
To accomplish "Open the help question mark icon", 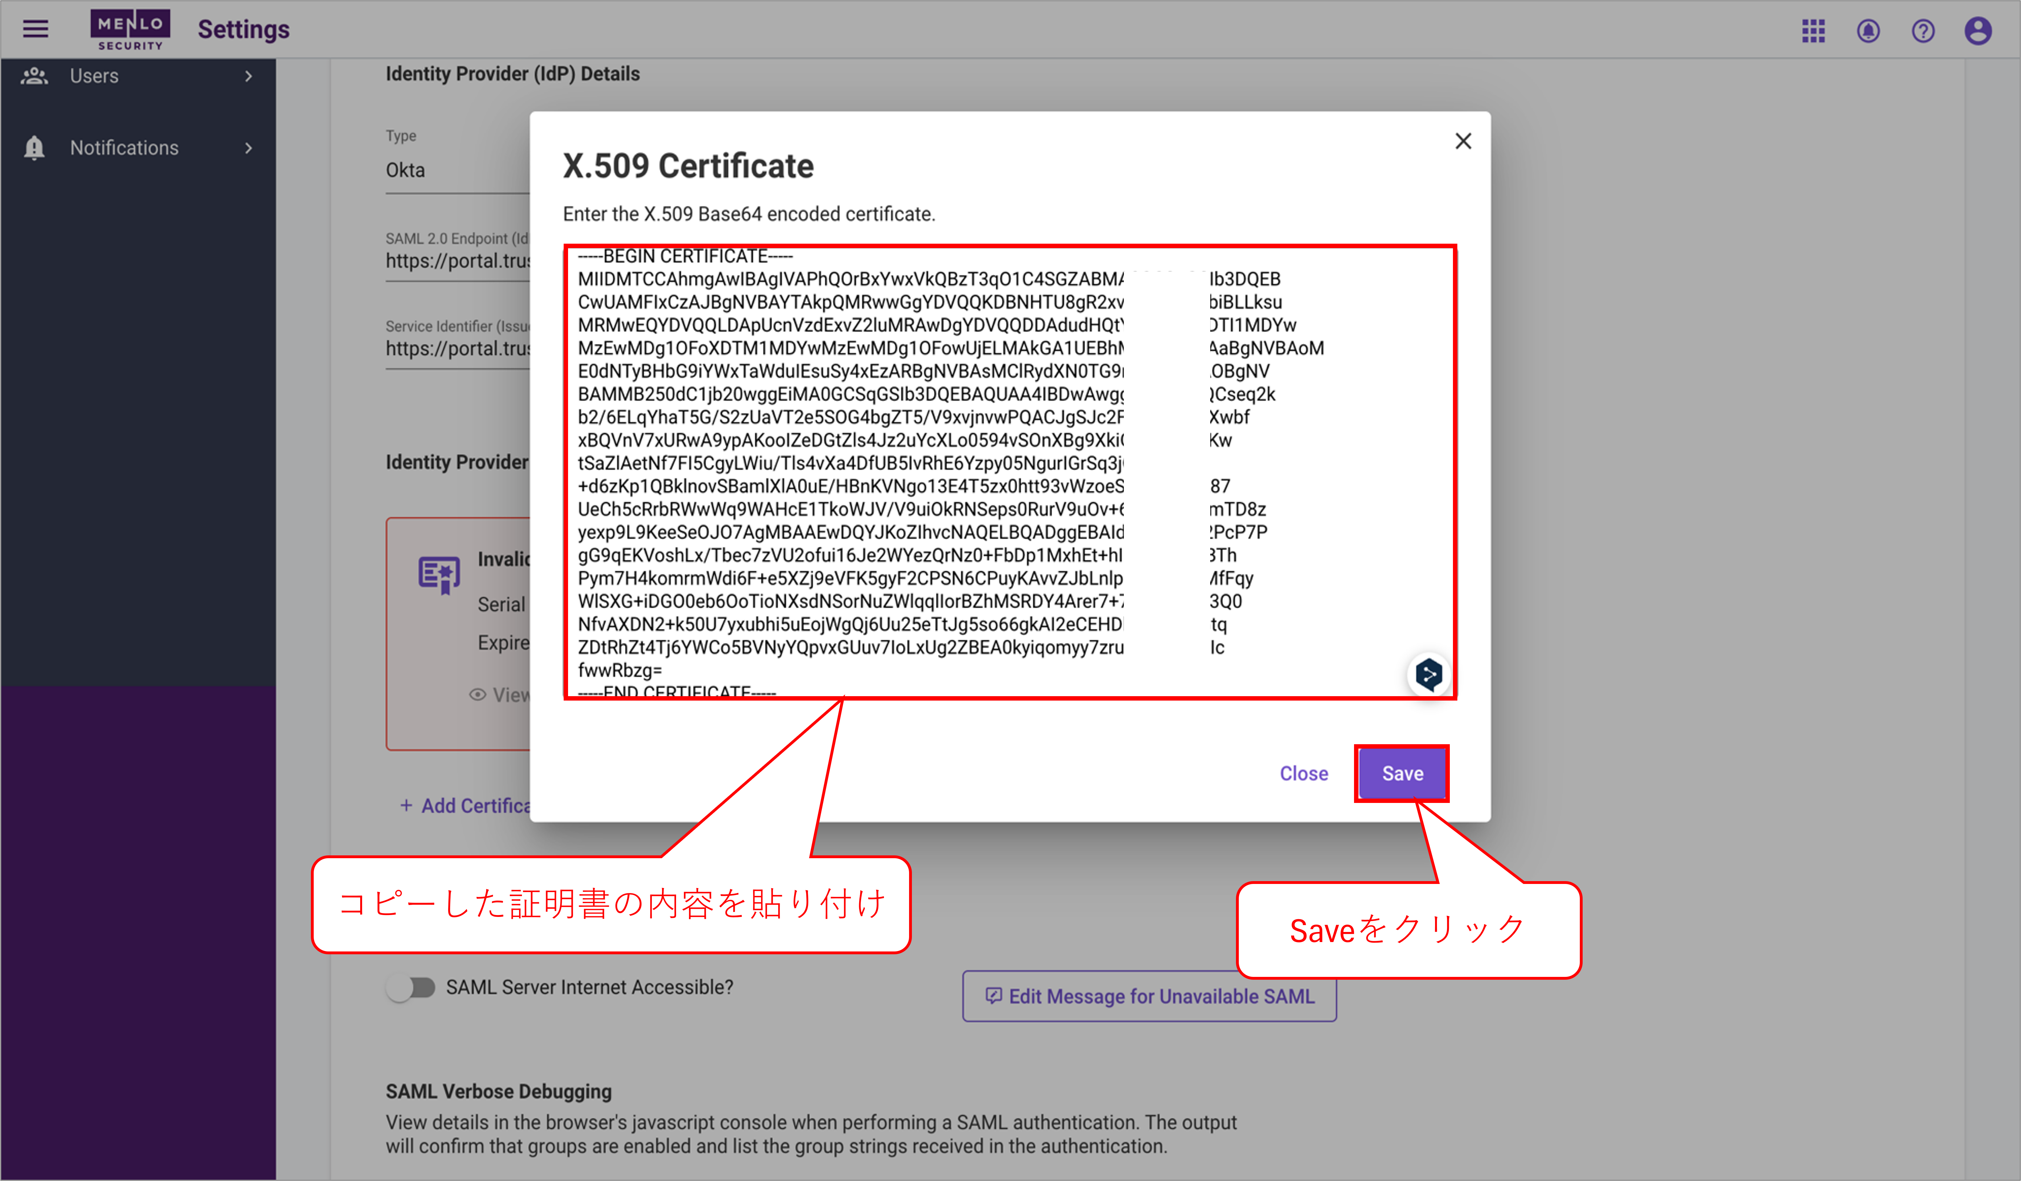I will tap(1923, 31).
